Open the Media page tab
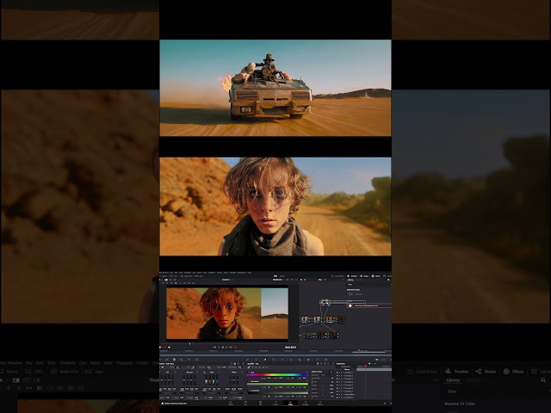Viewport: 551px width, 413px height. click(x=231, y=403)
